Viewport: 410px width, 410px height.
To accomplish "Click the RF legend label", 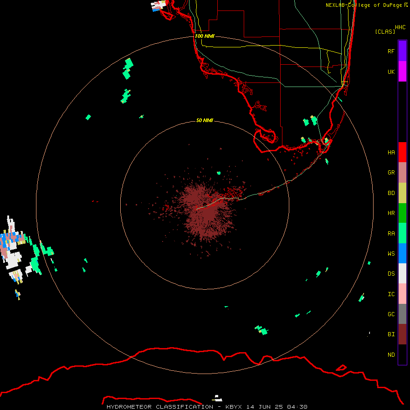I will click(x=391, y=51).
